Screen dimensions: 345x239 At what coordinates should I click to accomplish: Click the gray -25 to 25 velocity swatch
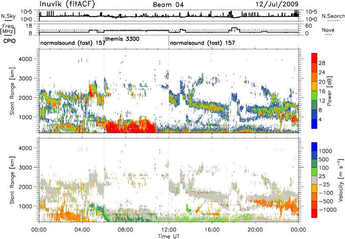tap(314, 180)
